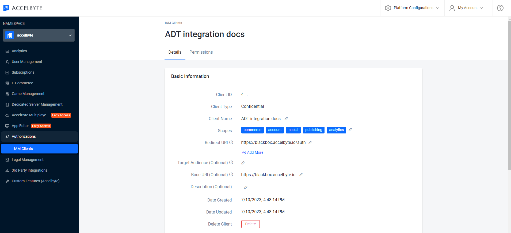Click the Platform Configurations gear icon
The height and width of the screenshot is (233, 511).
[388, 8]
